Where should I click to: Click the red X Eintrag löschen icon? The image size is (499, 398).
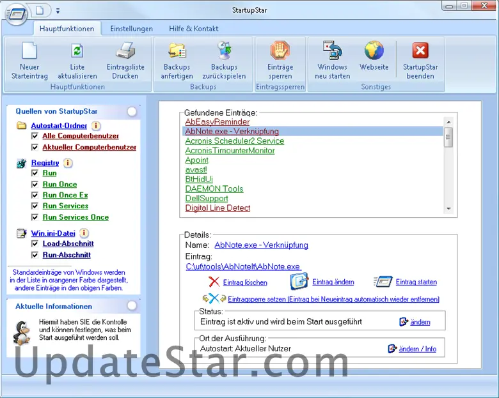tap(214, 282)
